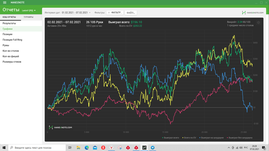The height and width of the screenshot is (151, 269).
Task: Click the ФИЛЬТР button
Action: [x=115, y=13]
